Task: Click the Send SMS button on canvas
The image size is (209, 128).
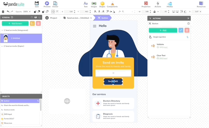Action: [x=113, y=81]
